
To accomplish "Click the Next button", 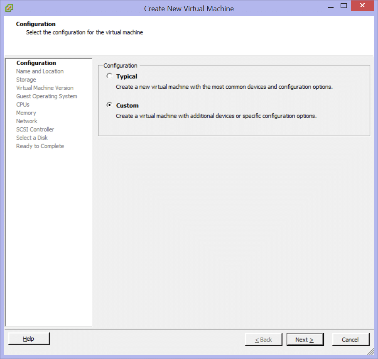I will 305,339.
